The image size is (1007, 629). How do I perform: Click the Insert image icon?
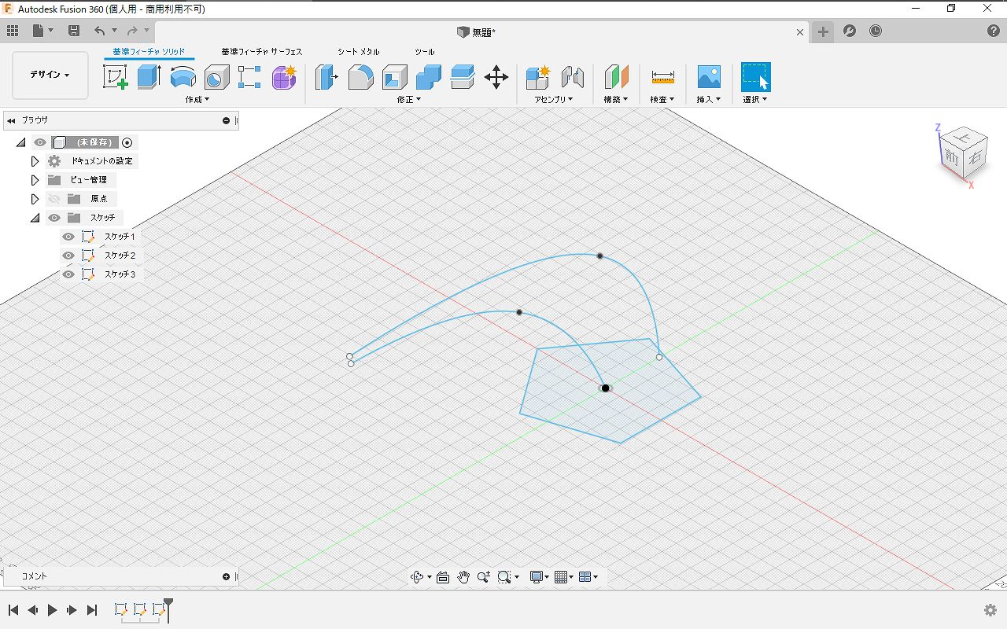pyautogui.click(x=709, y=77)
